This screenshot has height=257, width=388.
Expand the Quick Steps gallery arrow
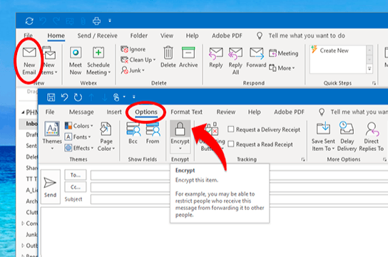pyautogui.click(x=369, y=69)
